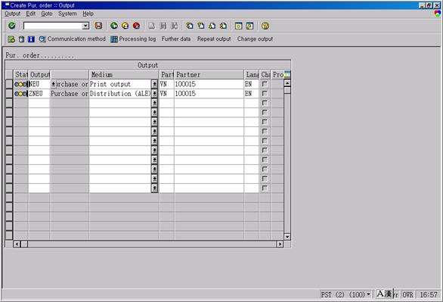Click Repeat output button
This screenshot has height=302, width=443.
pyautogui.click(x=214, y=39)
